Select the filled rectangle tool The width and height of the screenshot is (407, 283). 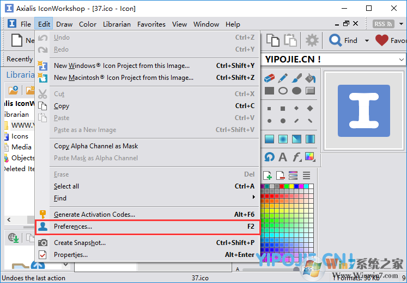pos(270,91)
